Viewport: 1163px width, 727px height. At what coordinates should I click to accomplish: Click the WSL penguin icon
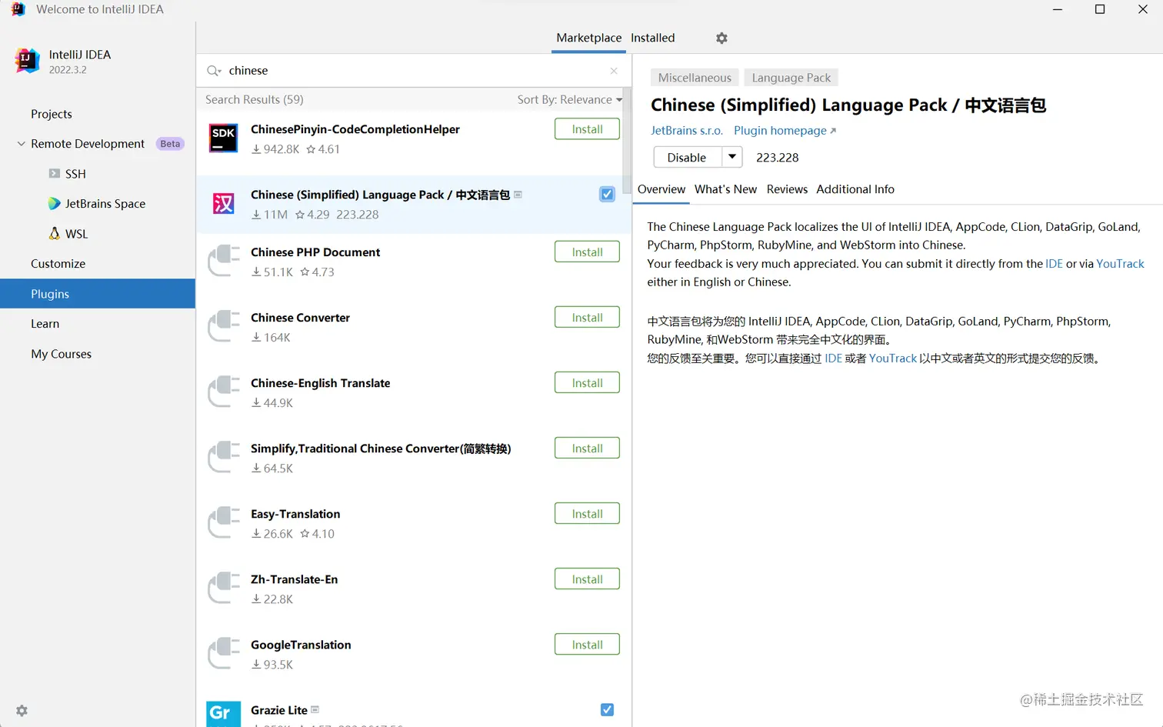(54, 233)
